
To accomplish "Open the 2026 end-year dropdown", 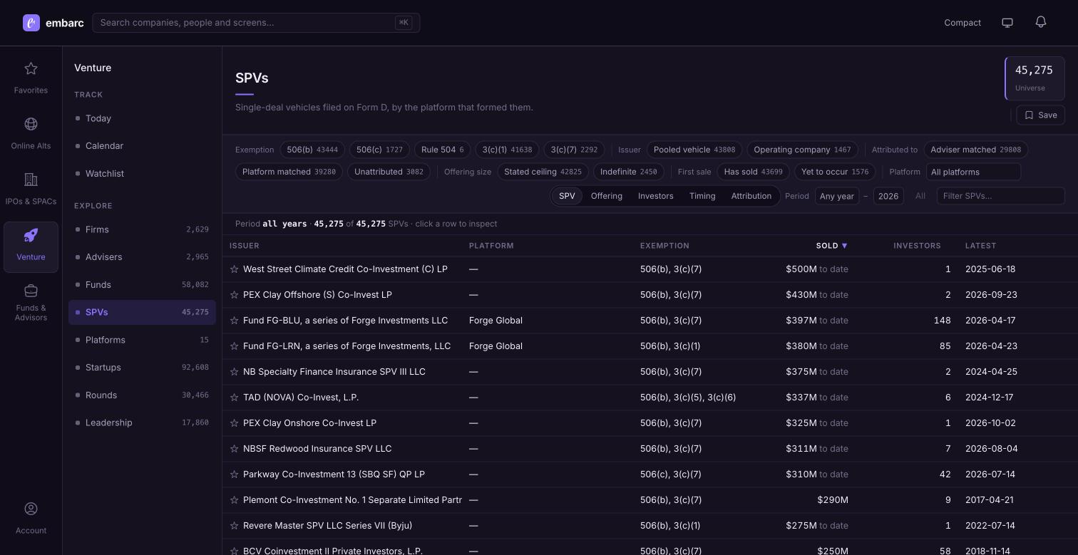I will click(x=888, y=196).
